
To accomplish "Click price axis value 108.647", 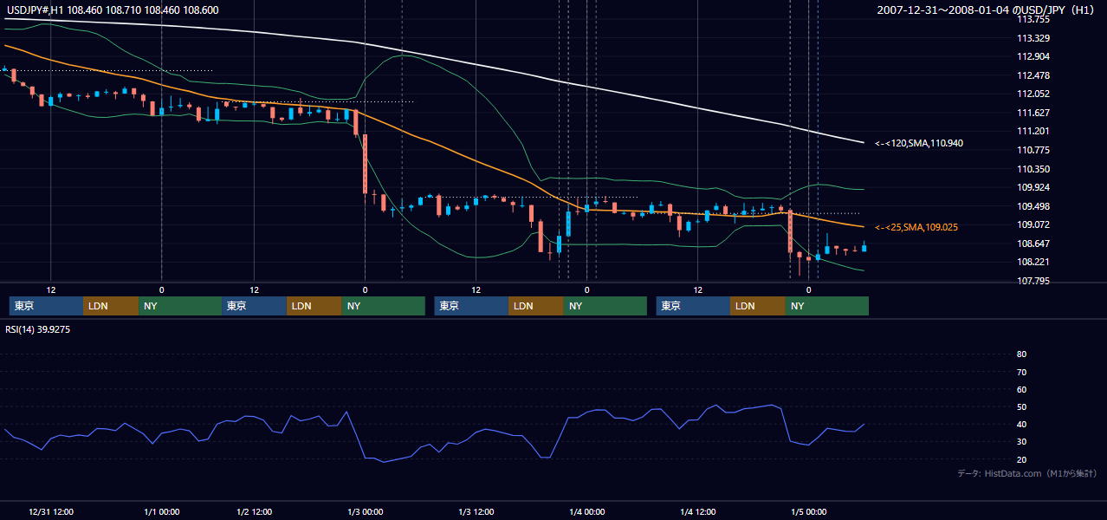I will click(1033, 244).
